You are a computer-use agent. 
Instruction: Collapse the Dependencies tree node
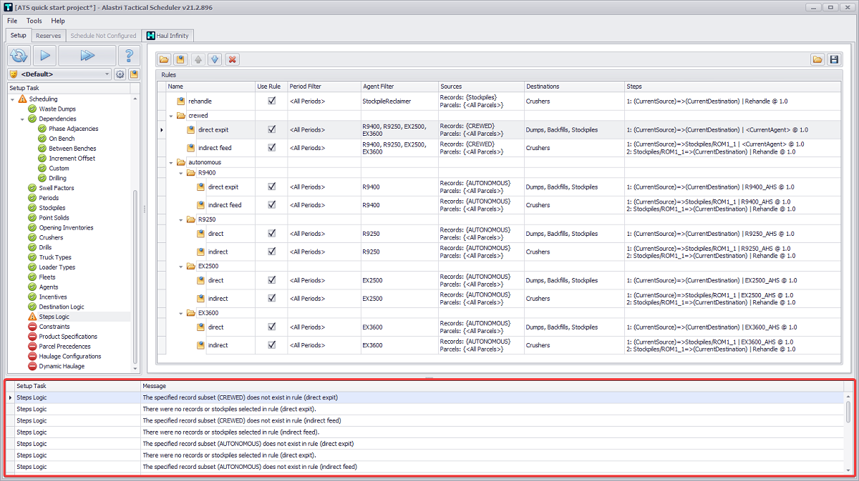[22, 119]
